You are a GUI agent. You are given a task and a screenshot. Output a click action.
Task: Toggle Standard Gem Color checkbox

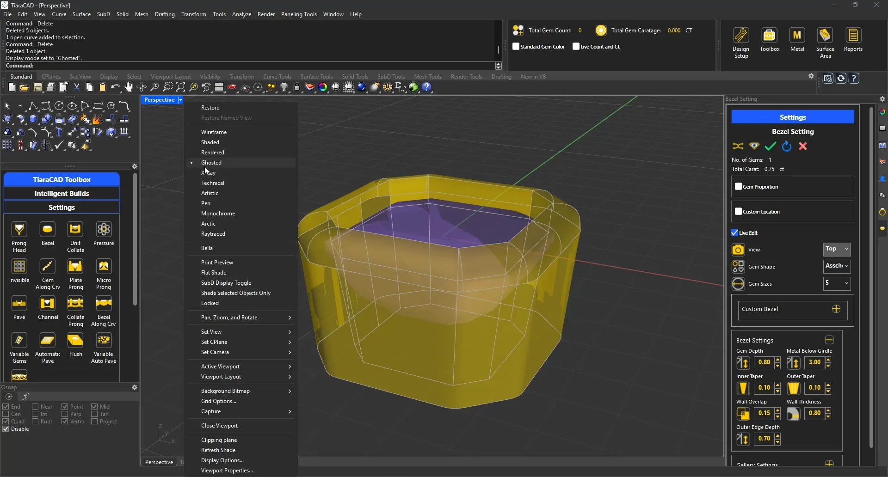click(516, 47)
